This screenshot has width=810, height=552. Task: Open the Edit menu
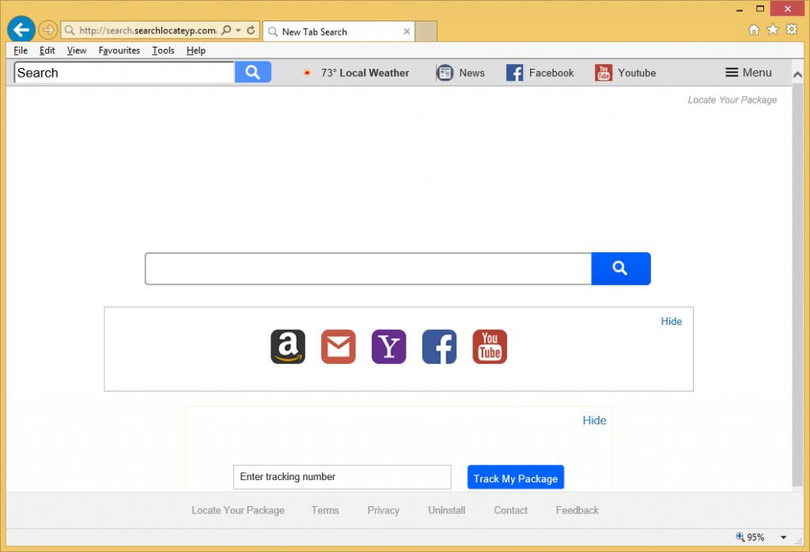47,50
